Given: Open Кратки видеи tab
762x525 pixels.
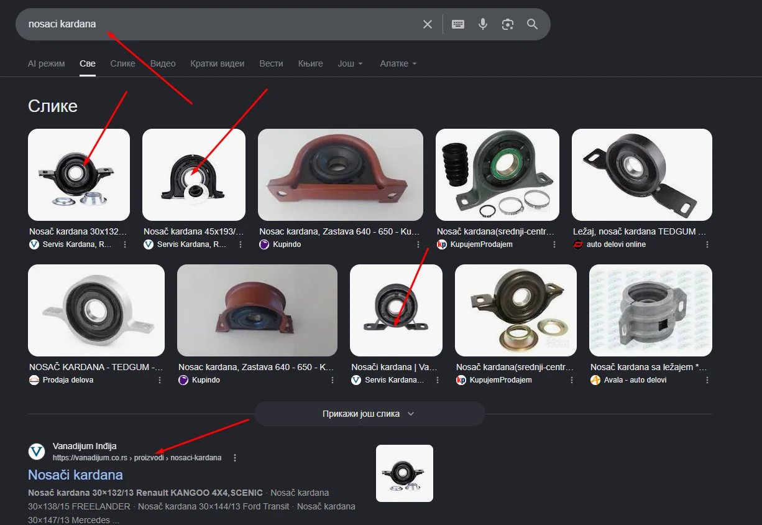Looking at the screenshot, I should (218, 63).
